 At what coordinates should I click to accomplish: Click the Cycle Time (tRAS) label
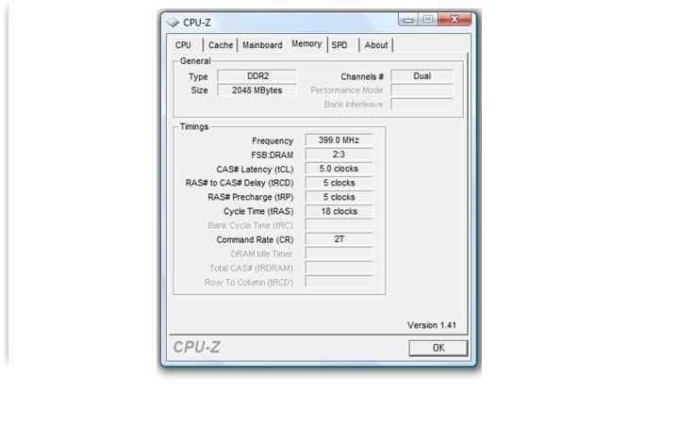pyautogui.click(x=258, y=212)
